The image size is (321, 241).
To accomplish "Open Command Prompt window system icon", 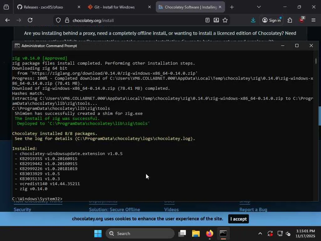I will coord(17,46).
